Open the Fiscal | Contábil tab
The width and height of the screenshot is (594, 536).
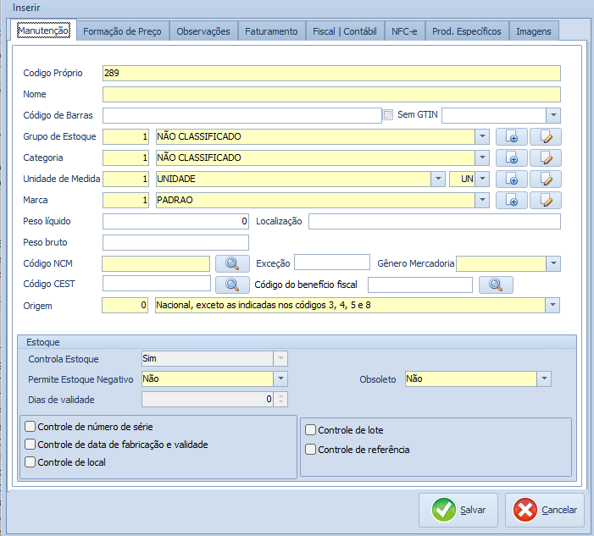tap(344, 31)
